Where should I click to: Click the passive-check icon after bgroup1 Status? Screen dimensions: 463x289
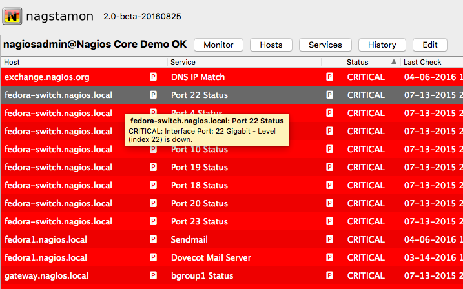pyautogui.click(x=329, y=275)
